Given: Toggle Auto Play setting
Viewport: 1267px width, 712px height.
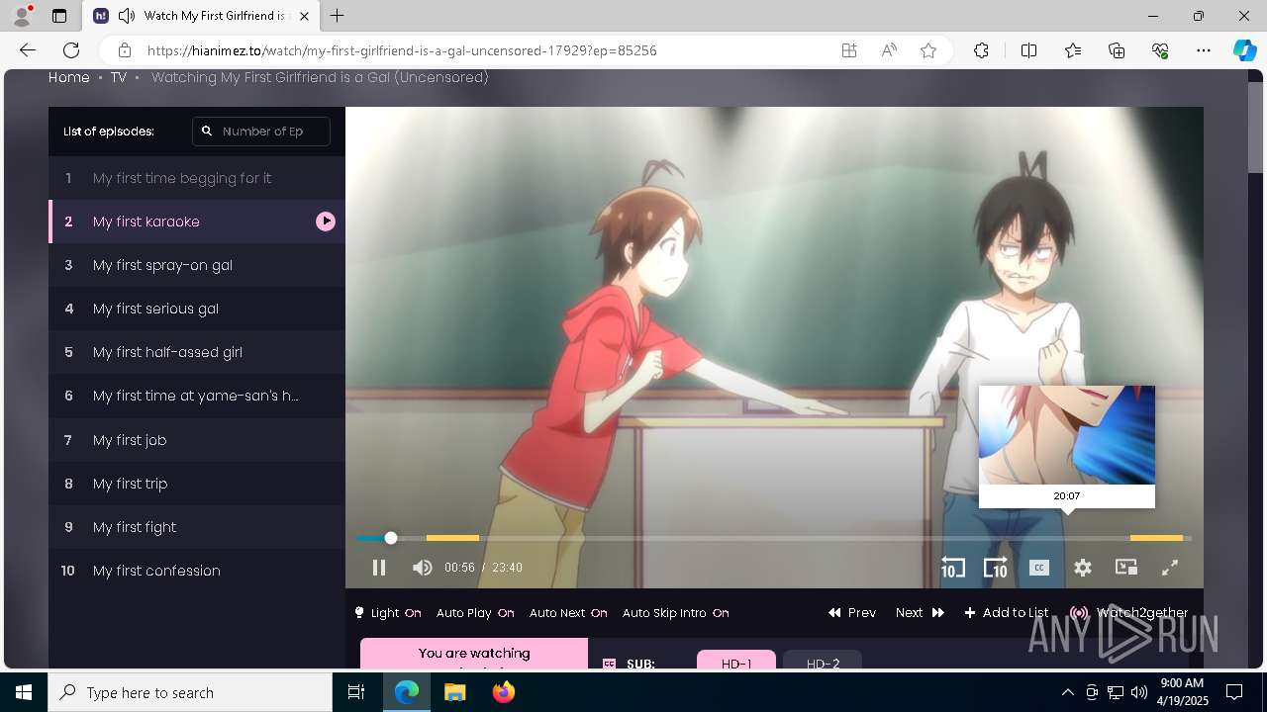Looking at the screenshot, I should [x=475, y=613].
